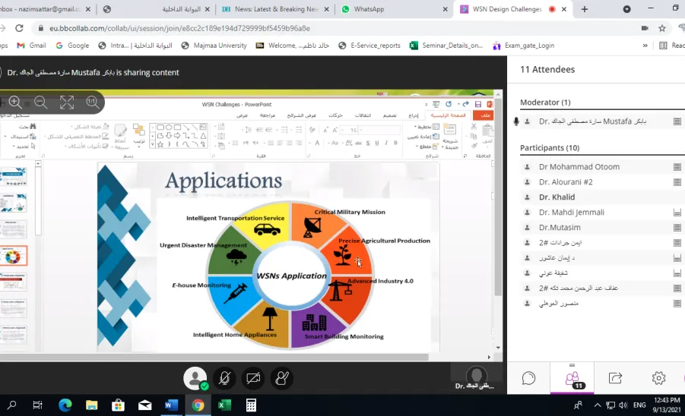Viewport: 685px width, 416px height.
Task: Switch the ENG input language indicator
Action: point(639,405)
